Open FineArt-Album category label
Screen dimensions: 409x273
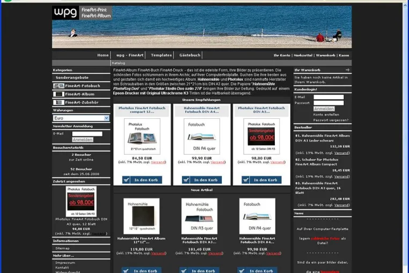(x=80, y=94)
